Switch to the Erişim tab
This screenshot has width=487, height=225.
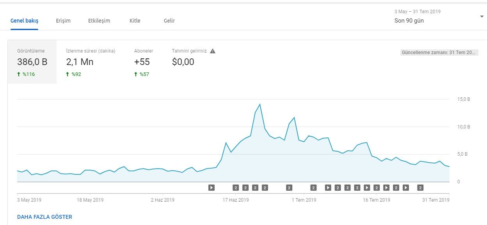pyautogui.click(x=63, y=21)
